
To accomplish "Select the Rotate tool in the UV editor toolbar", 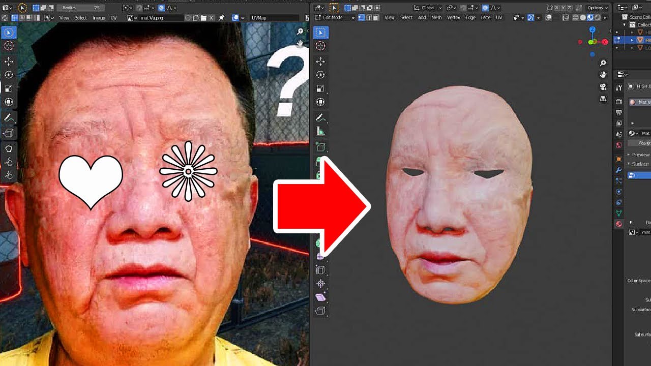I will tap(9, 75).
